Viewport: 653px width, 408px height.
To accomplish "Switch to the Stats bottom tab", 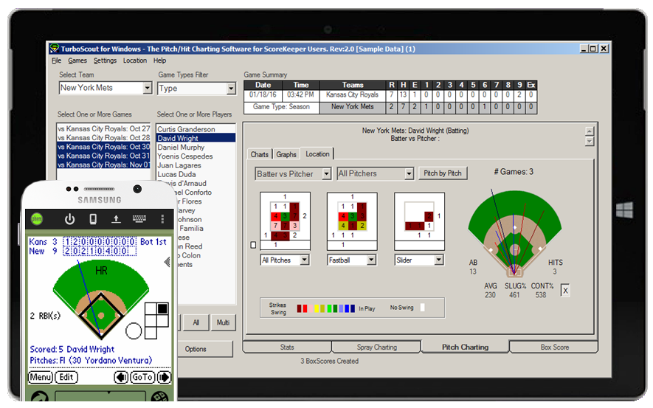I will (287, 348).
